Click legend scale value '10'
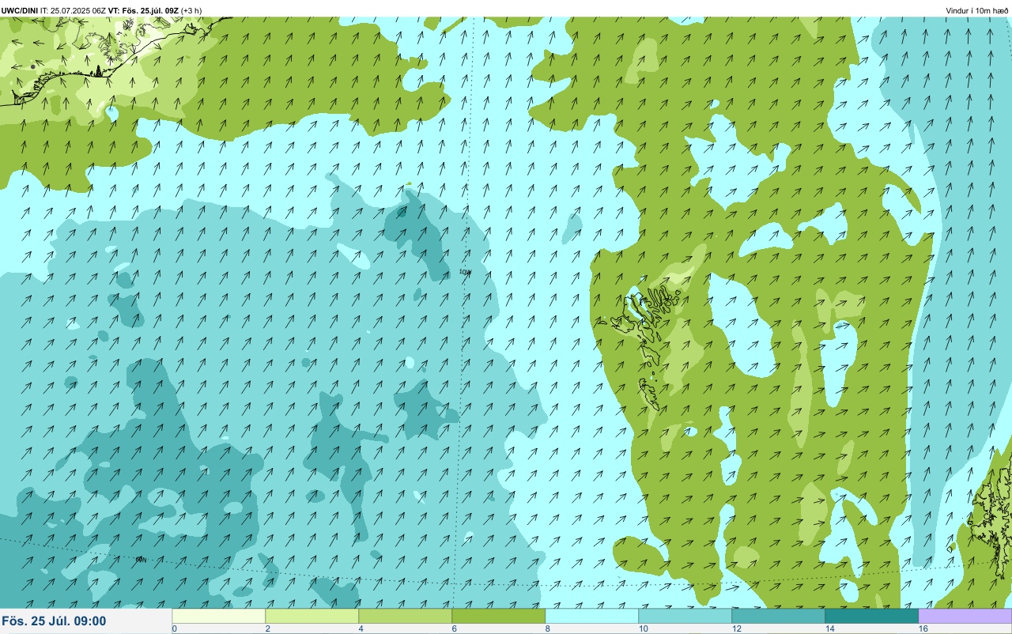 (644, 628)
